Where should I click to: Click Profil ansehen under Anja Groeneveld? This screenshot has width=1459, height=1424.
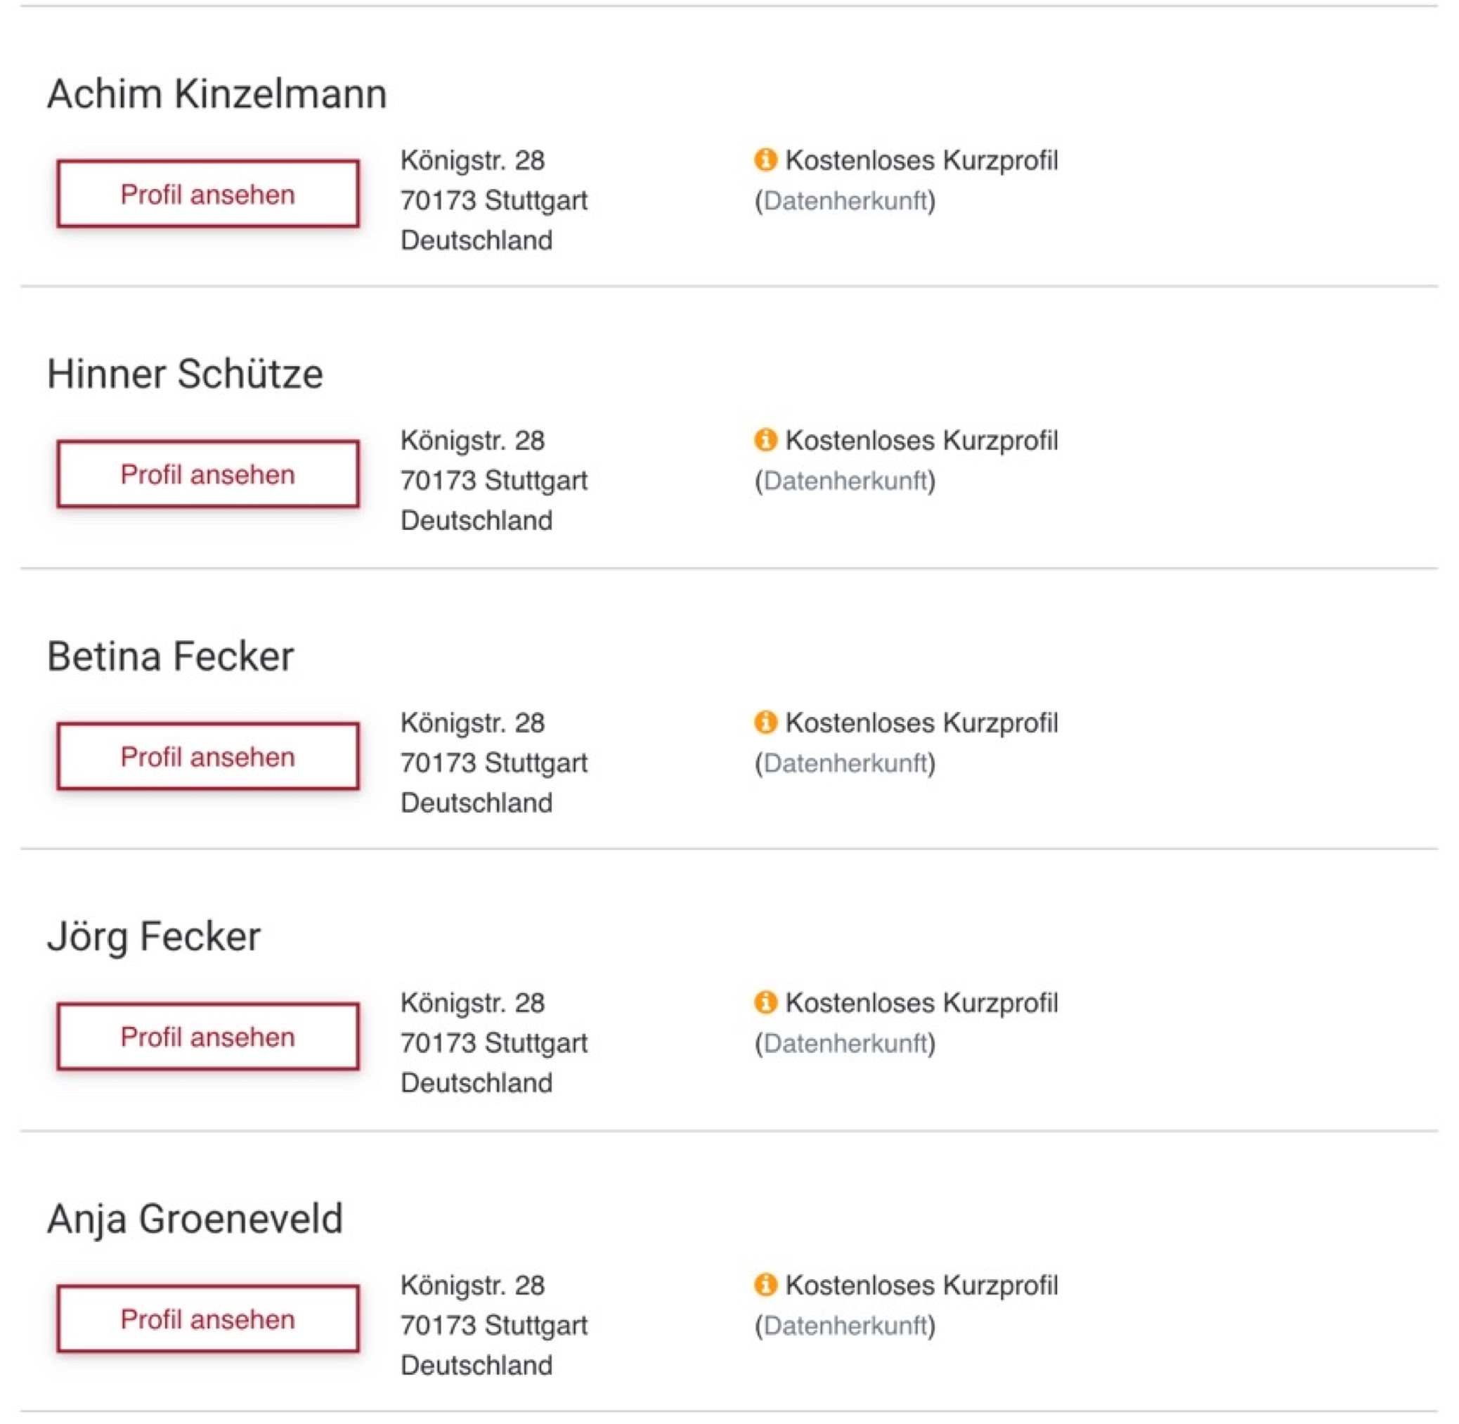tap(208, 1319)
